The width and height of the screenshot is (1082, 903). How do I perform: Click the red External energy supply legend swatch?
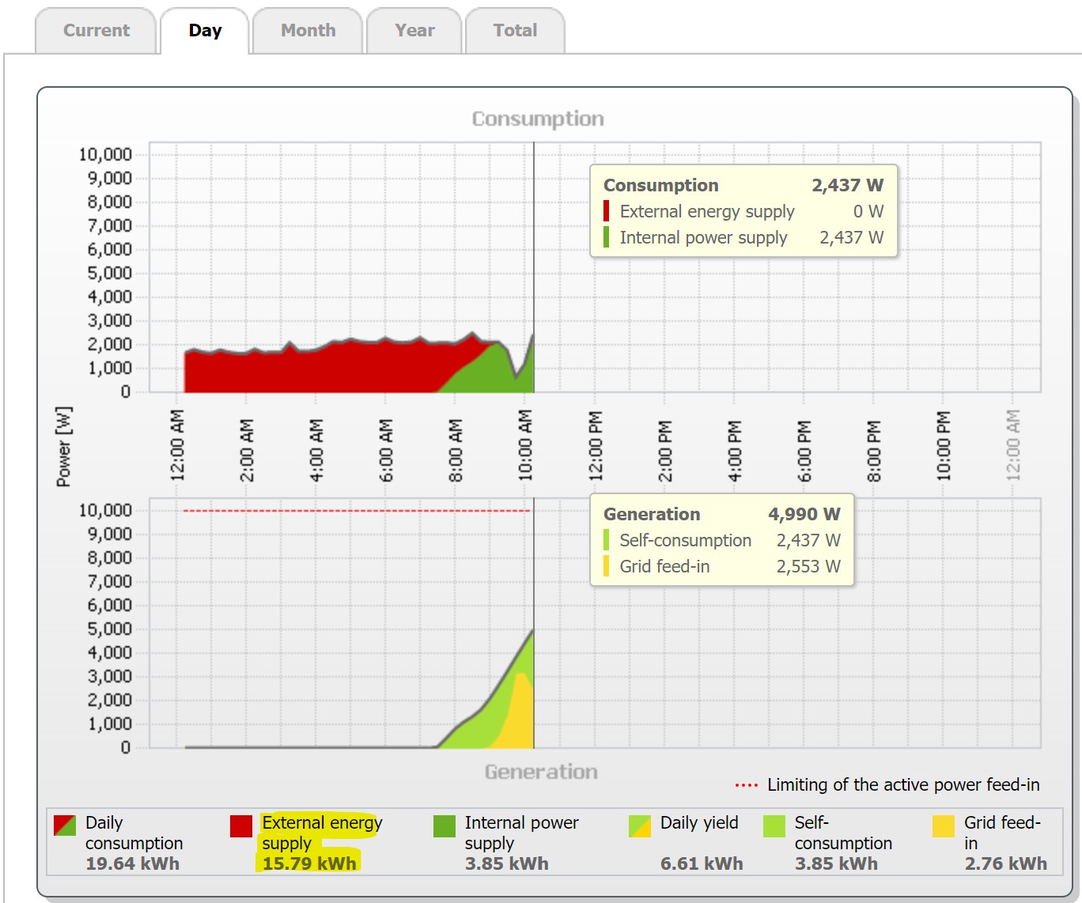pos(241,826)
